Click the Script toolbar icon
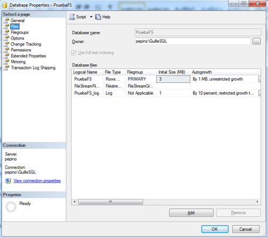Image resolution: width=268 pixels, height=238 pixels. coord(72,17)
